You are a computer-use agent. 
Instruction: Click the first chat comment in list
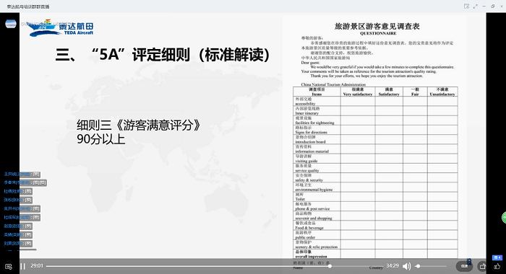tap(22, 174)
